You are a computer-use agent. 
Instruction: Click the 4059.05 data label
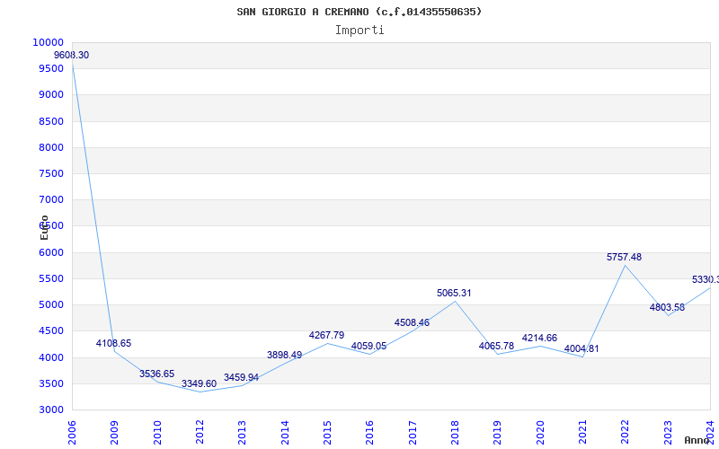(368, 346)
